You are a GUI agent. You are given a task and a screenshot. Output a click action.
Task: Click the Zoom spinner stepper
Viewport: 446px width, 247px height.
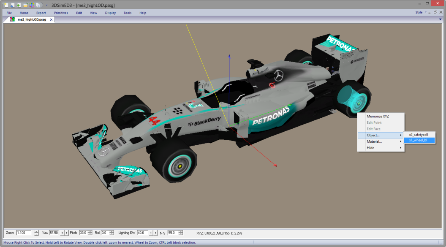[x=36, y=233]
